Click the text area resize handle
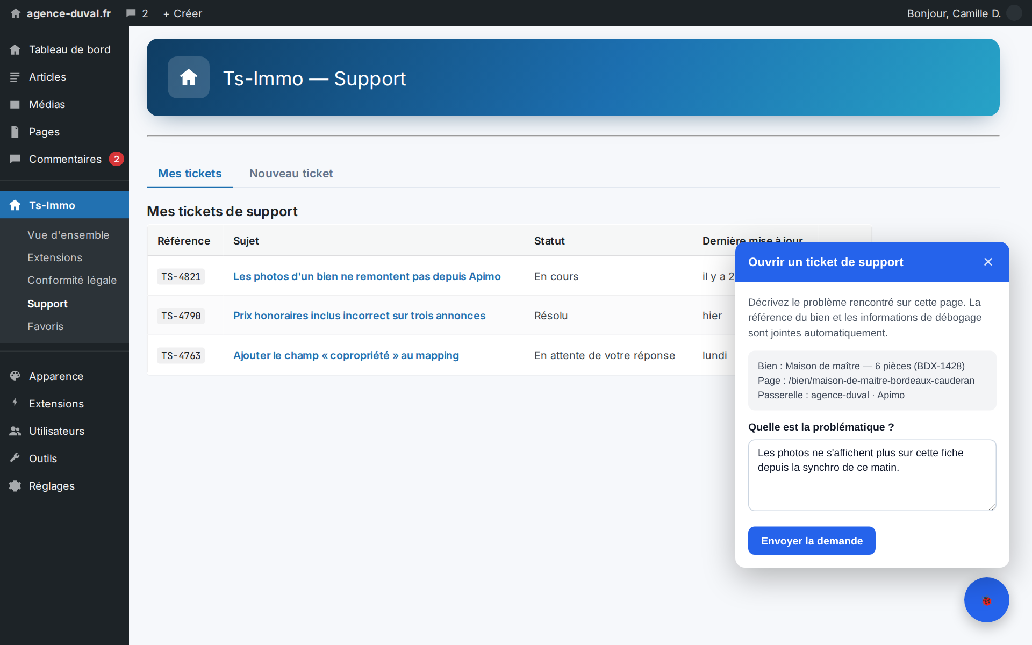1032x645 pixels. tap(992, 506)
